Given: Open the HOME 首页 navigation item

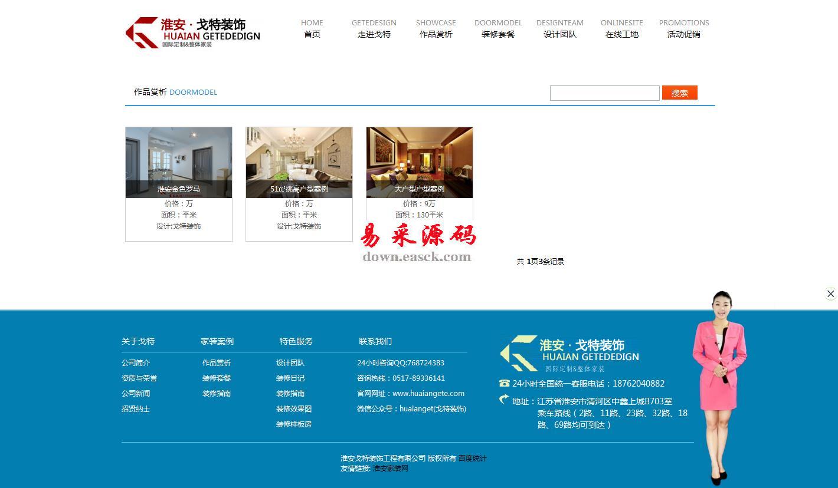Looking at the screenshot, I should (x=312, y=28).
